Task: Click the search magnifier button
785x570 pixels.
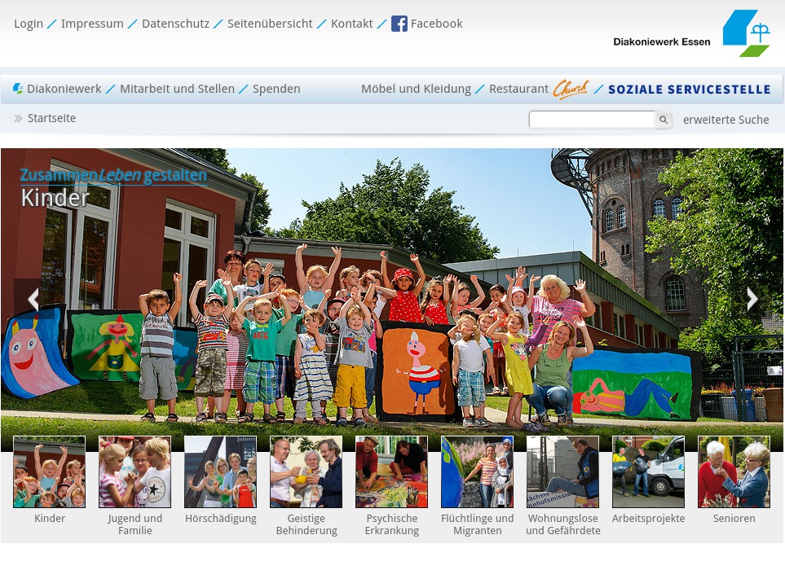Action: (664, 121)
